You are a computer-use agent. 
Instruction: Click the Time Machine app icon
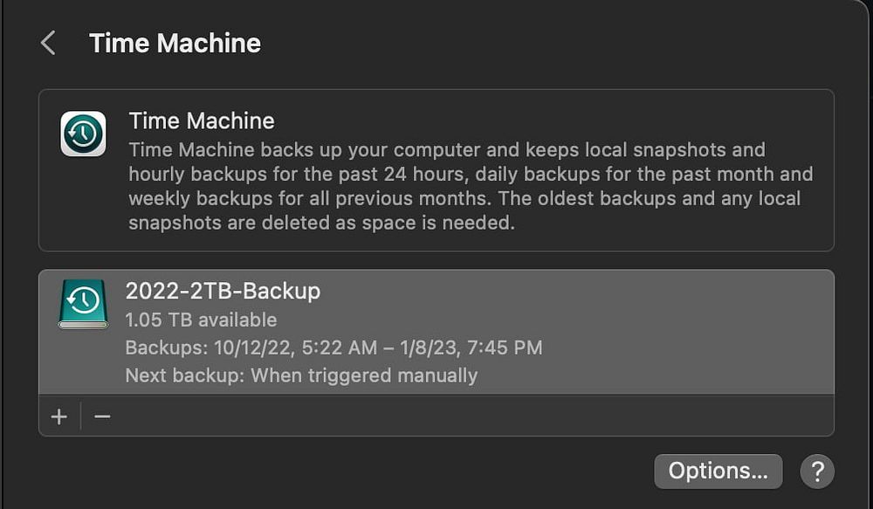click(83, 134)
